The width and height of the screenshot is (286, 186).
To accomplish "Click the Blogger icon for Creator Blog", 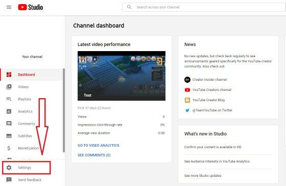I will coord(187,100).
